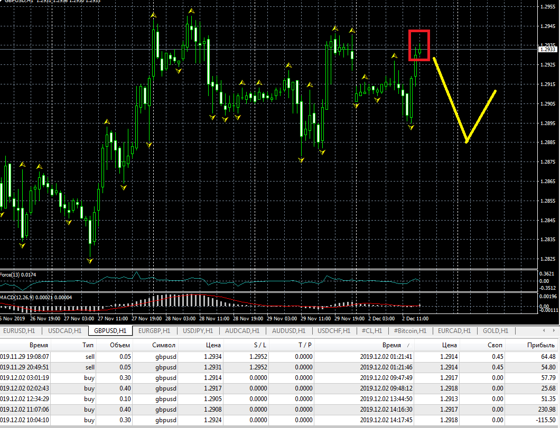This screenshot has height=428, width=560.
Task: Click the Своп column header
Action: coord(495,345)
